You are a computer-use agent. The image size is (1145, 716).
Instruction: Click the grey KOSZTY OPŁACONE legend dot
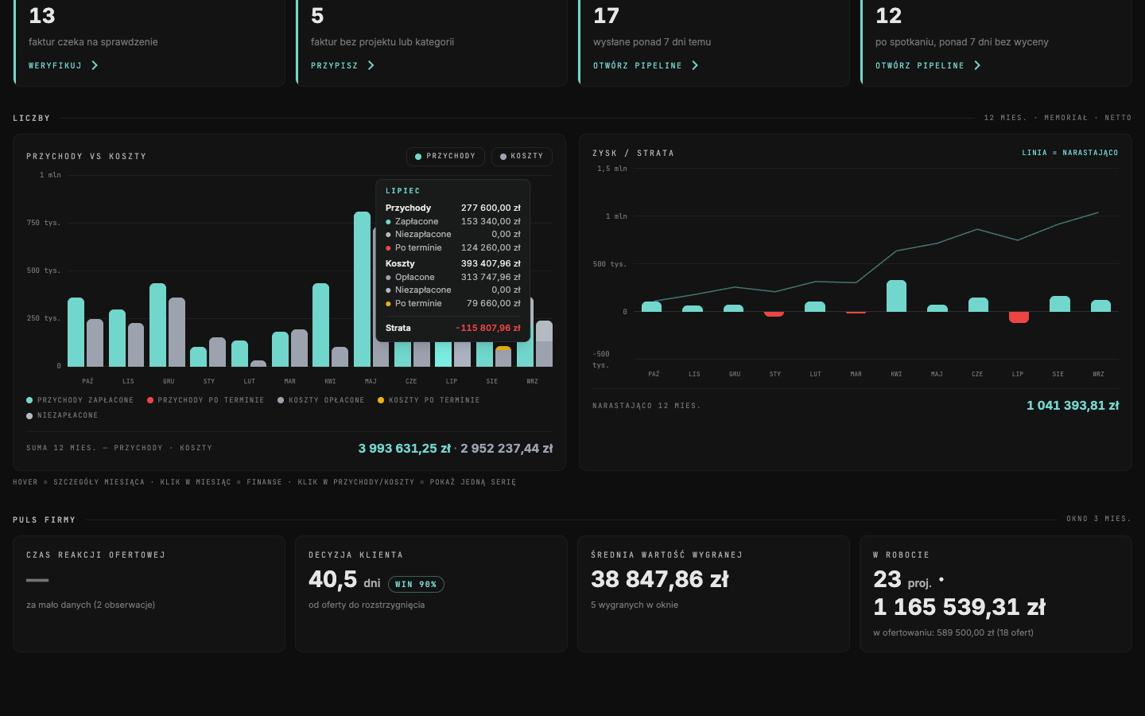281,400
